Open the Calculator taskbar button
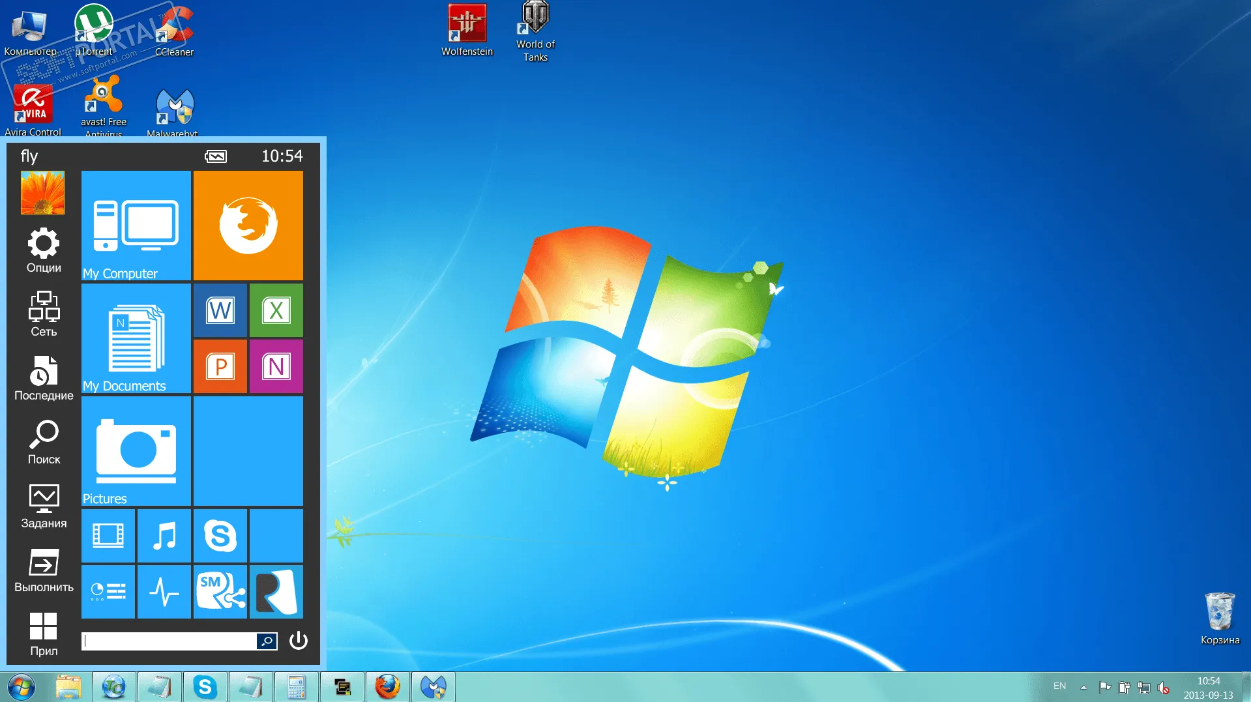This screenshot has height=702, width=1251. [297, 687]
